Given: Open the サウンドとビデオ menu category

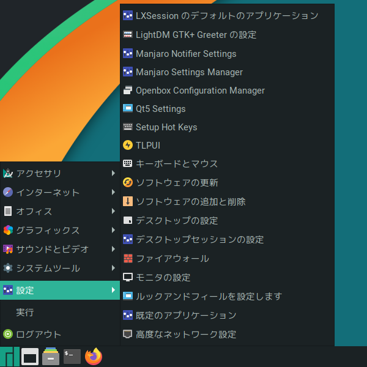Looking at the screenshot, I should point(60,249).
